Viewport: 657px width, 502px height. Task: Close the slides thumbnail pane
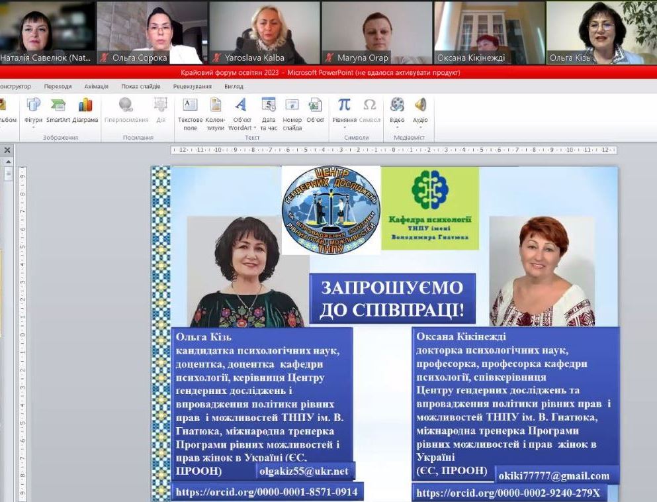coord(7,150)
